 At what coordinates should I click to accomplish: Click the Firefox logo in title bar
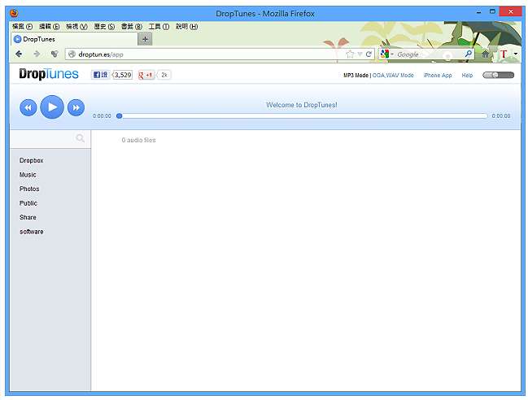(14, 13)
